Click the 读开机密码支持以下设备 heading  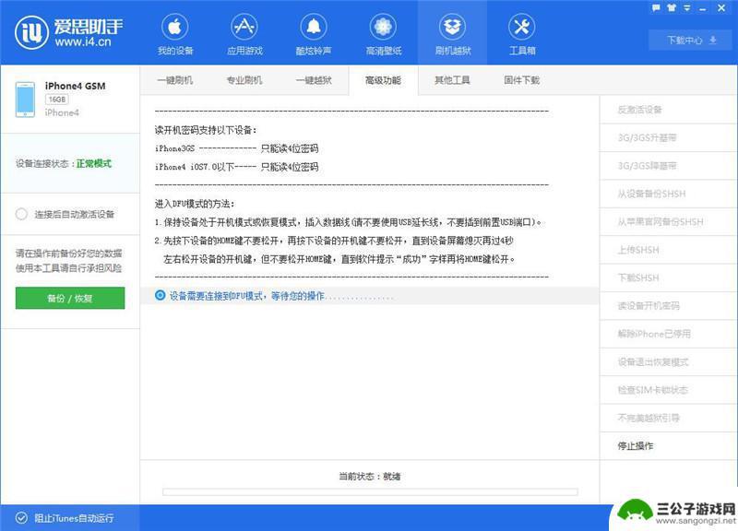click(x=206, y=130)
